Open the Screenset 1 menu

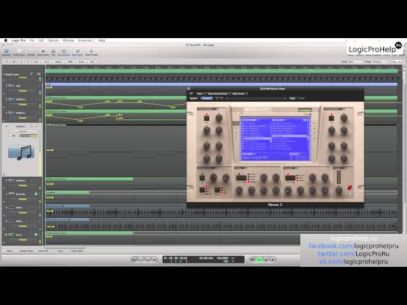click(86, 41)
